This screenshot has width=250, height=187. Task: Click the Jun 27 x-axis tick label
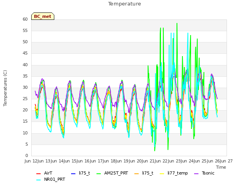226,161
